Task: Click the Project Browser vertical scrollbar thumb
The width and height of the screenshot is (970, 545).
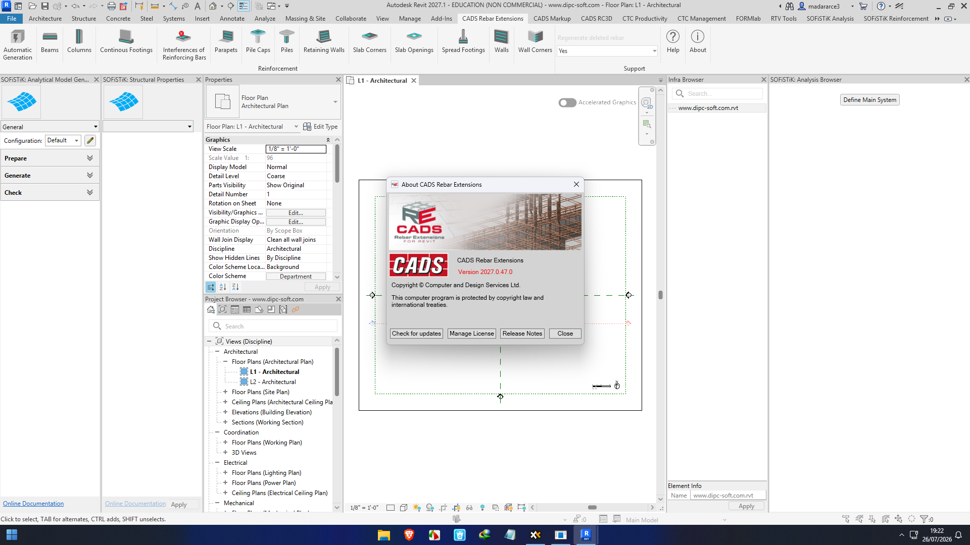Action: [x=337, y=372]
